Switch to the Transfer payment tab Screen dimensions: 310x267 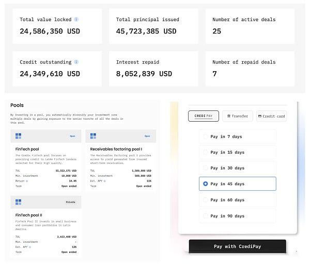pyautogui.click(x=238, y=116)
